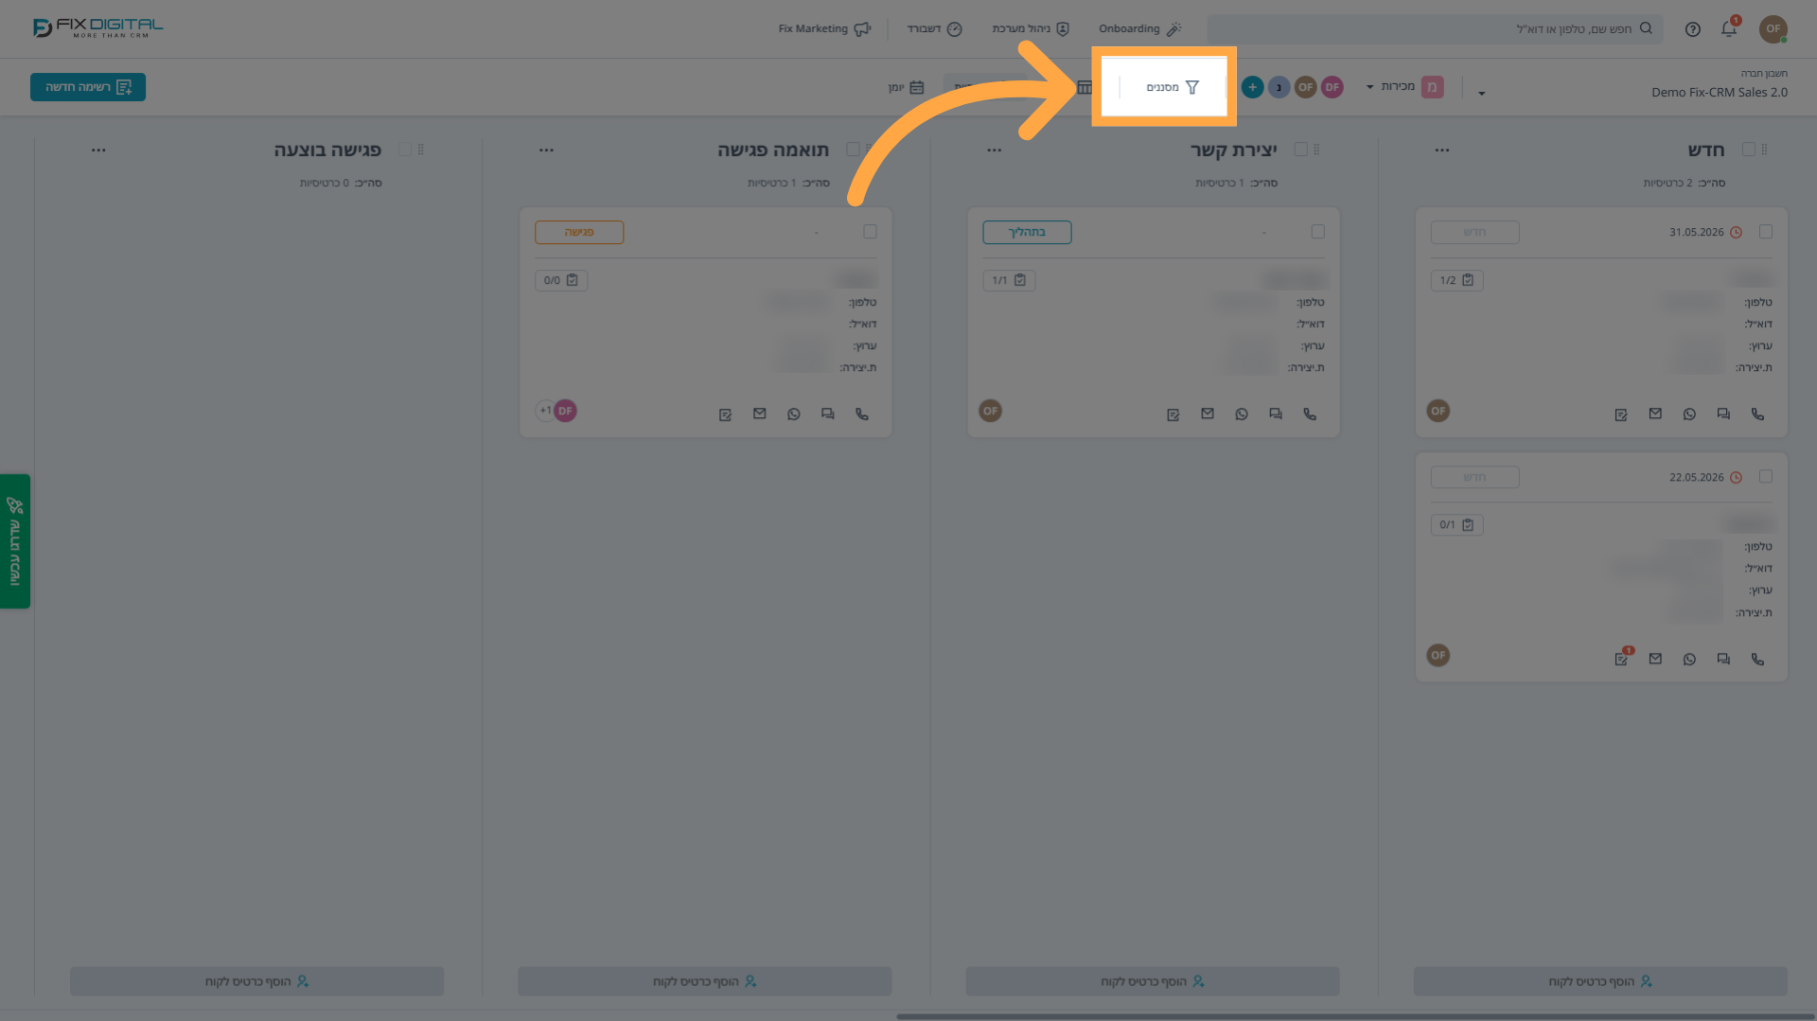1817x1021 pixels.
Task: Open the 0/0 tasks counter
Action: coord(561,280)
